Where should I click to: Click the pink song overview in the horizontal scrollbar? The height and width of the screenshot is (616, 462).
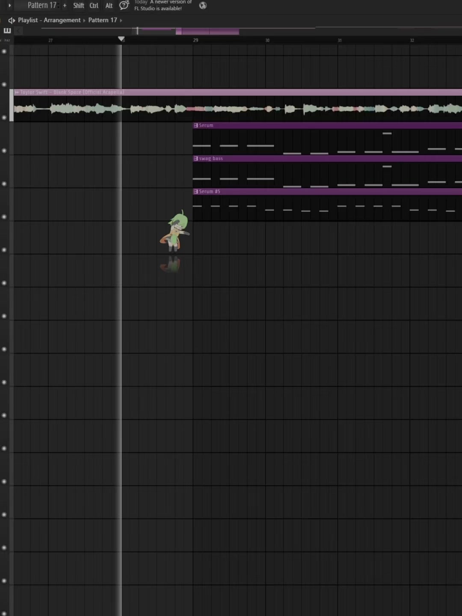tap(207, 31)
